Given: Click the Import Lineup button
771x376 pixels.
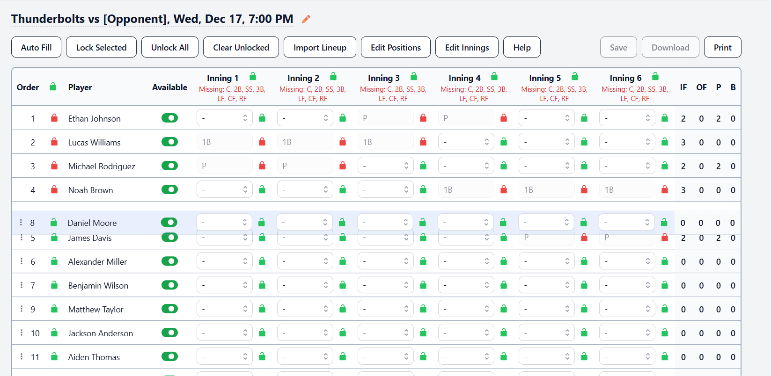Looking at the screenshot, I should coord(320,47).
